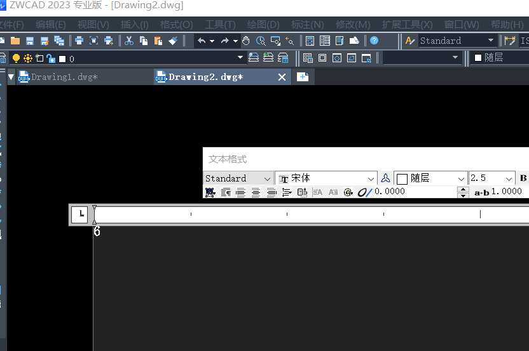This screenshot has width=529, height=351.
Task: Activate the Realtime Zoom tool
Action: 261,41
